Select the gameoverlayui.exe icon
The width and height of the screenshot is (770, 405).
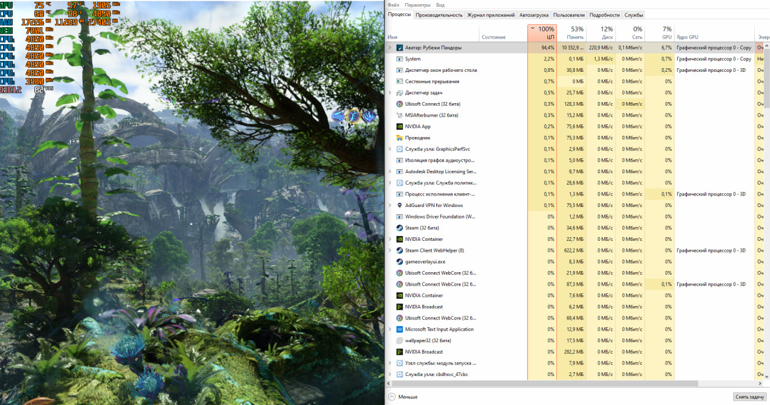pyautogui.click(x=399, y=262)
